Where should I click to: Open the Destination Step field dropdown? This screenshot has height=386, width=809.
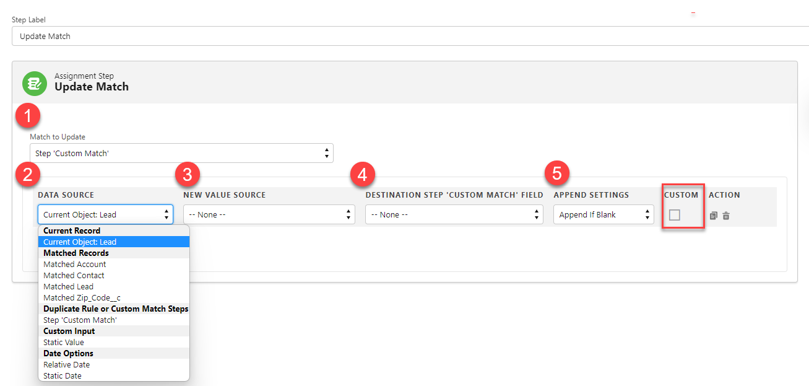click(454, 214)
